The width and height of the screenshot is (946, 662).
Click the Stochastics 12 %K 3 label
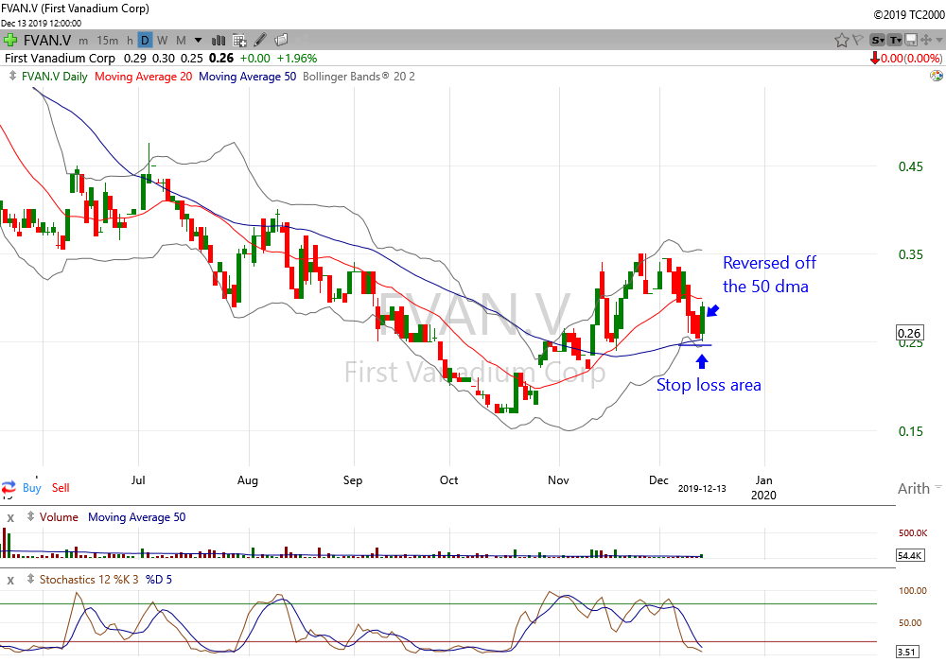pyautogui.click(x=89, y=580)
